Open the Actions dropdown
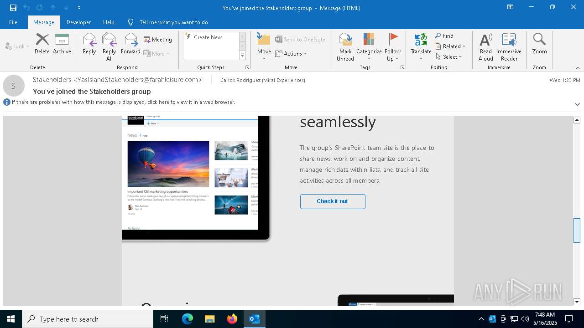Viewport: 584px width, 328px height. point(291,53)
